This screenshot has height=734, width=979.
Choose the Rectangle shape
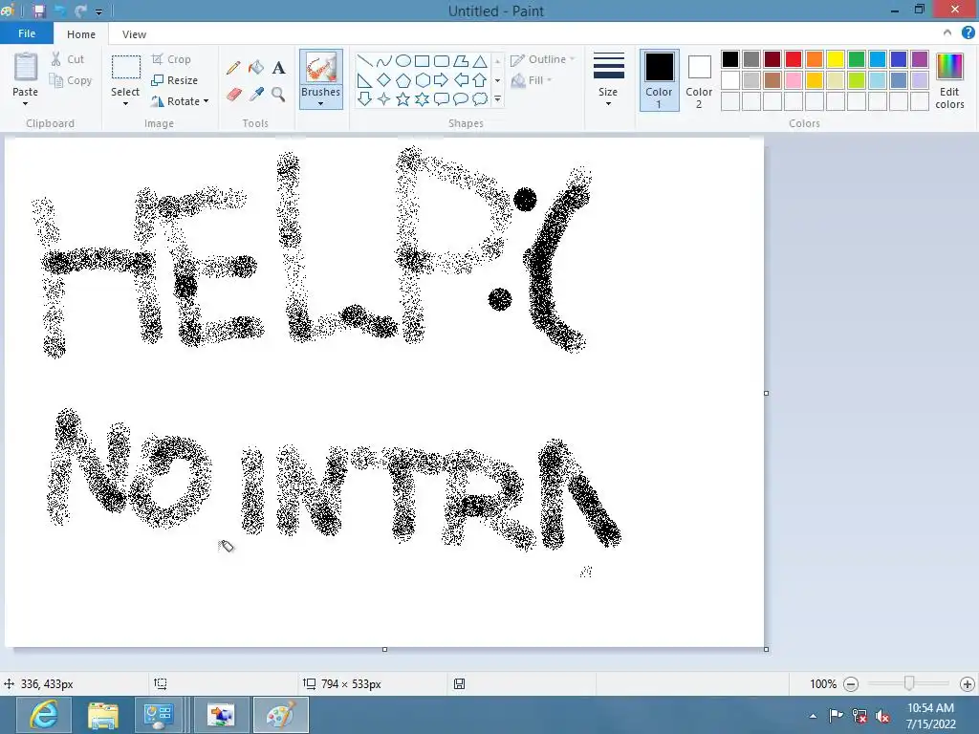pos(422,60)
